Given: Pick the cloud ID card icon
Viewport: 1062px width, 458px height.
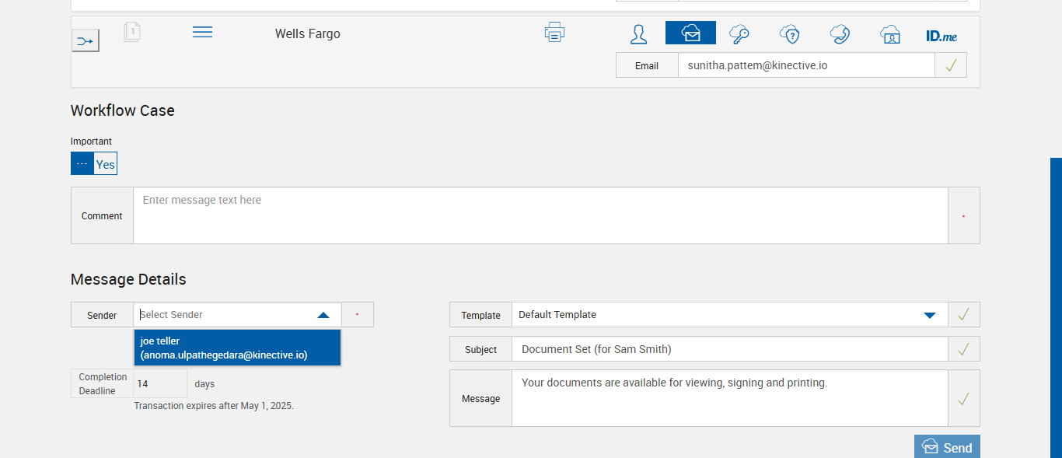Looking at the screenshot, I should coord(889,34).
